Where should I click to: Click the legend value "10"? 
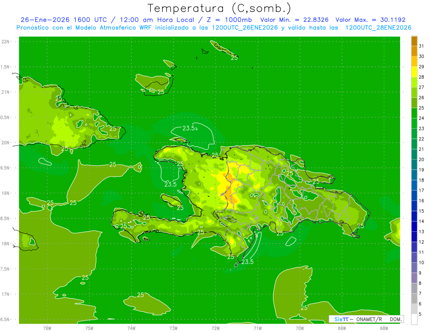coord(421,263)
